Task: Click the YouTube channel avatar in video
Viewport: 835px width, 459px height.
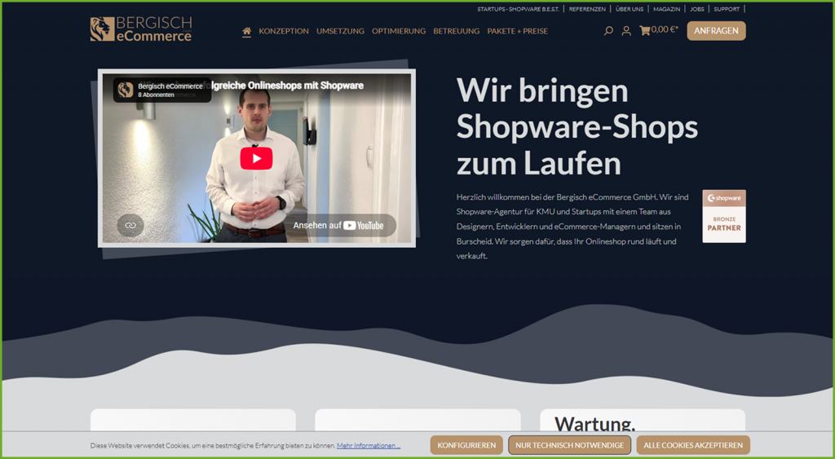Action: pos(126,90)
